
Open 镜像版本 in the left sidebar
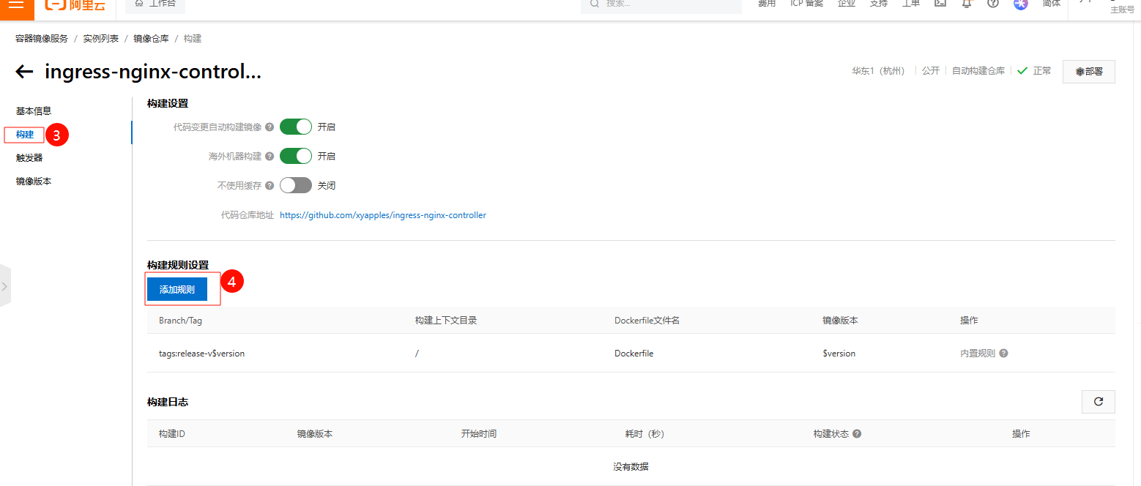click(34, 181)
